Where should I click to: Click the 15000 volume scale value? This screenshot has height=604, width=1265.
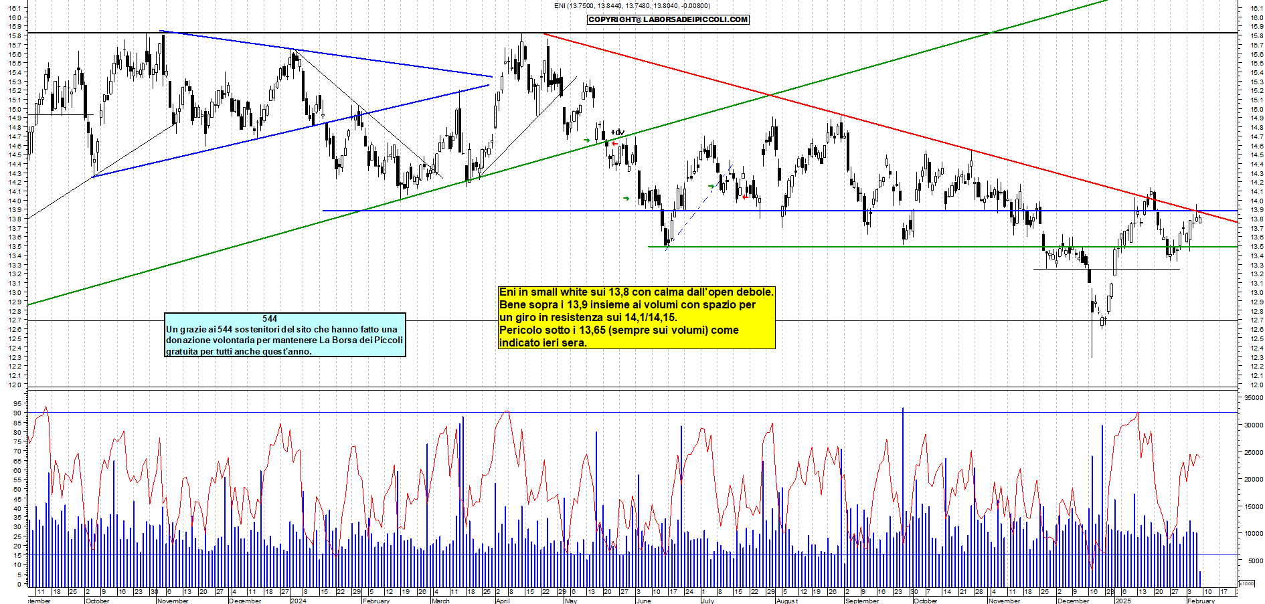[1254, 506]
